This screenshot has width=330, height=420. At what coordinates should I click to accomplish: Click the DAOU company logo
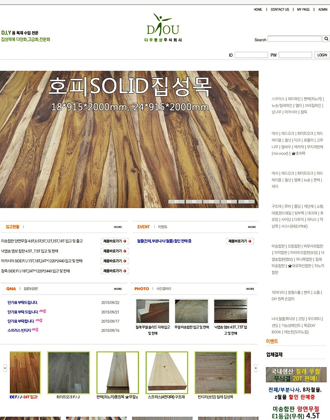coord(163,28)
